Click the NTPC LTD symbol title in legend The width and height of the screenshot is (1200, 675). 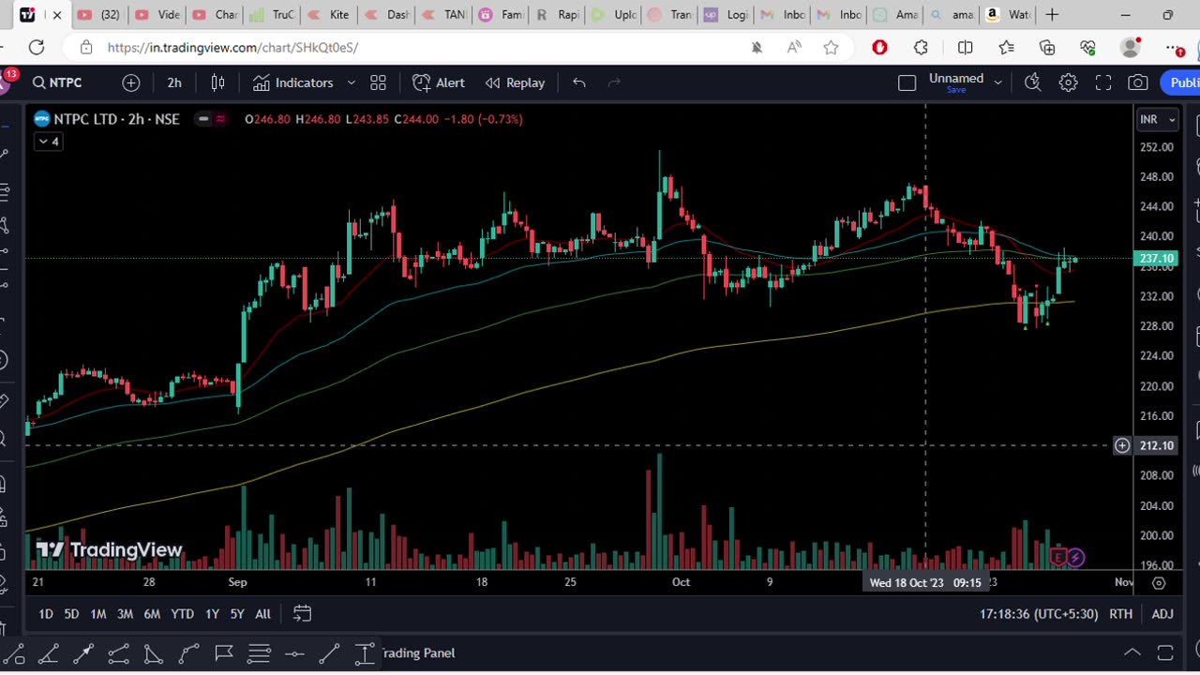[116, 119]
